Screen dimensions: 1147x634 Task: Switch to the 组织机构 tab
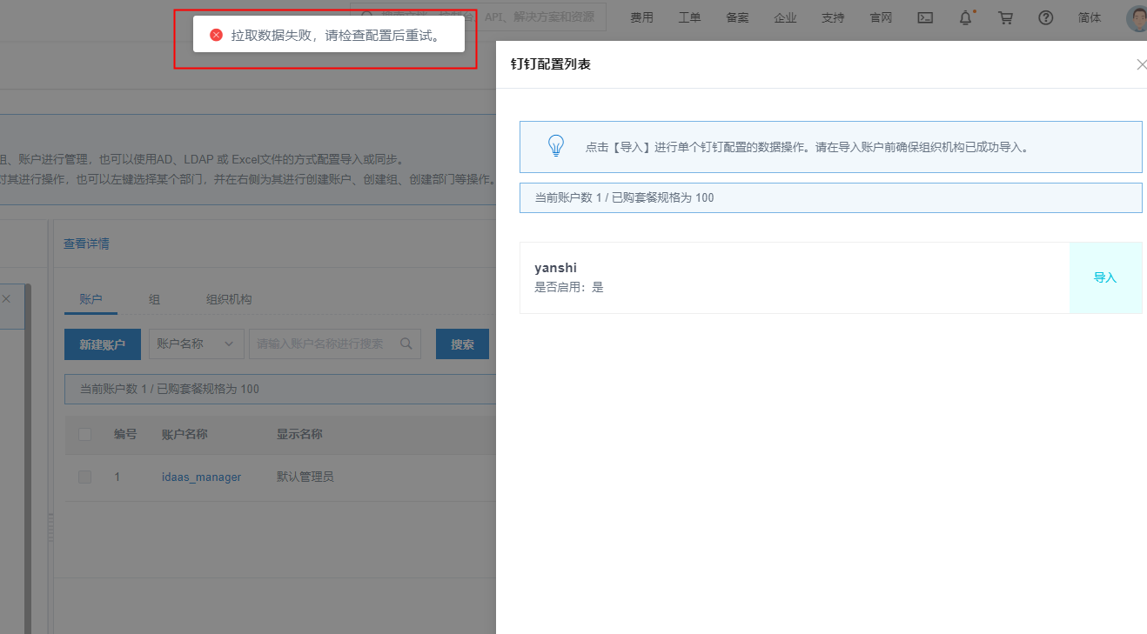(229, 299)
